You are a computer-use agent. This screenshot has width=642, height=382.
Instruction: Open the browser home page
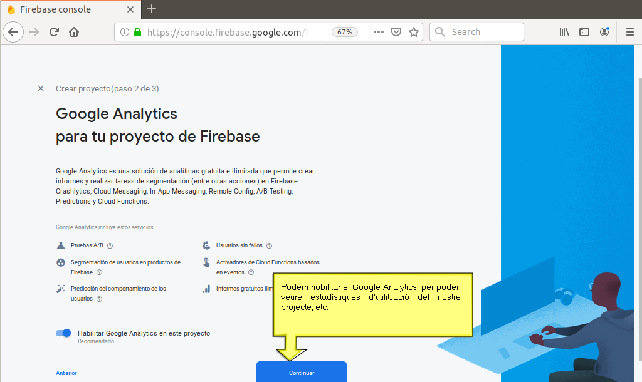click(x=74, y=32)
